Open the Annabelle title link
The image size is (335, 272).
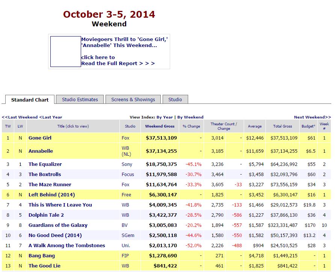click(41, 151)
